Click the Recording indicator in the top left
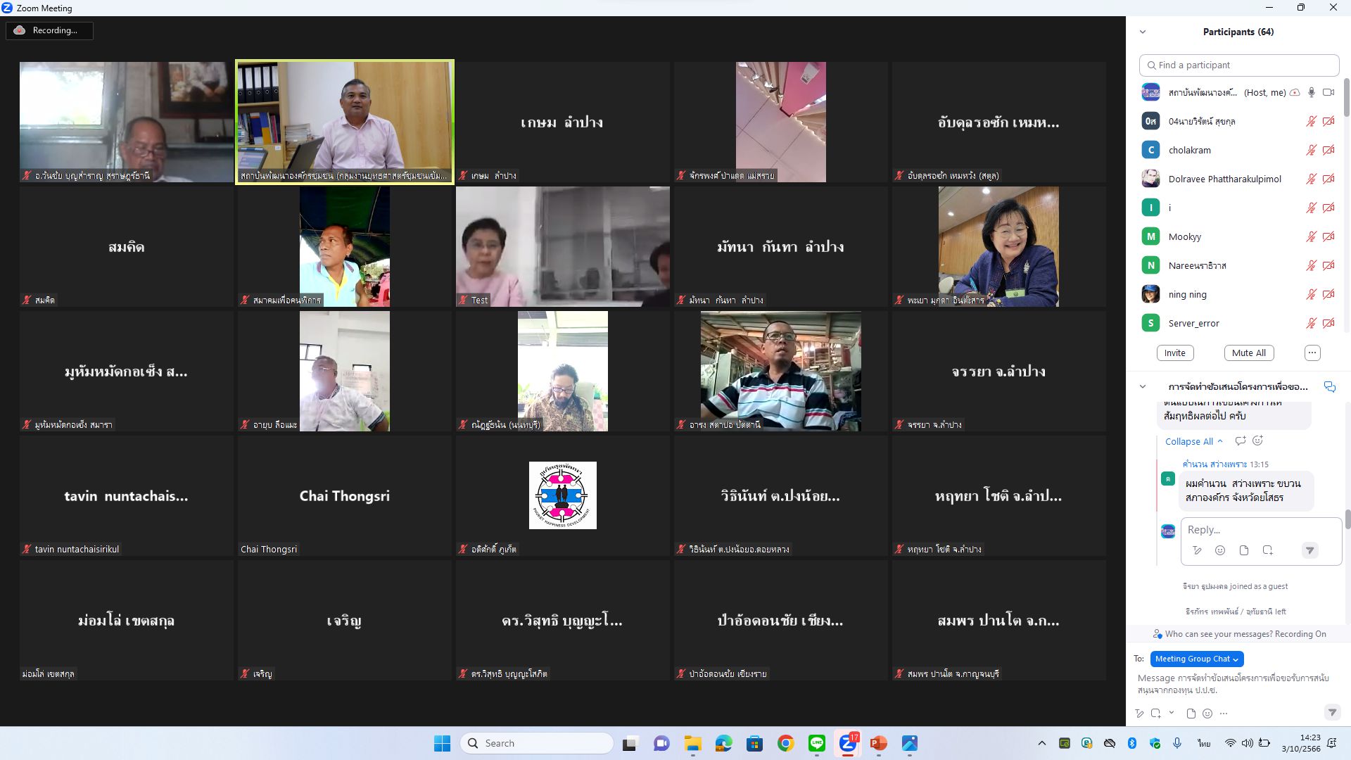The image size is (1351, 760). tap(49, 30)
